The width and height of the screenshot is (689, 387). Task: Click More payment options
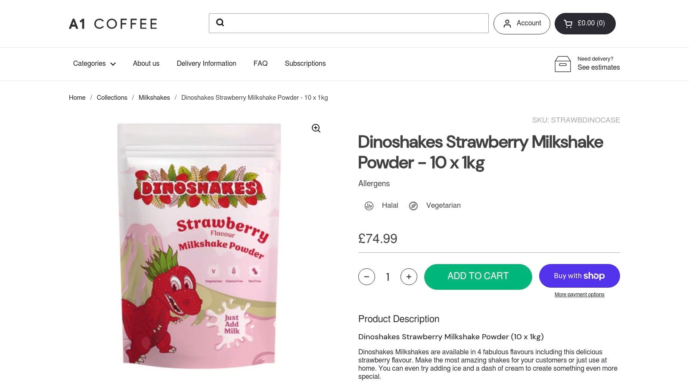pyautogui.click(x=579, y=294)
